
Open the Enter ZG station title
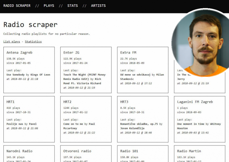click(x=71, y=52)
